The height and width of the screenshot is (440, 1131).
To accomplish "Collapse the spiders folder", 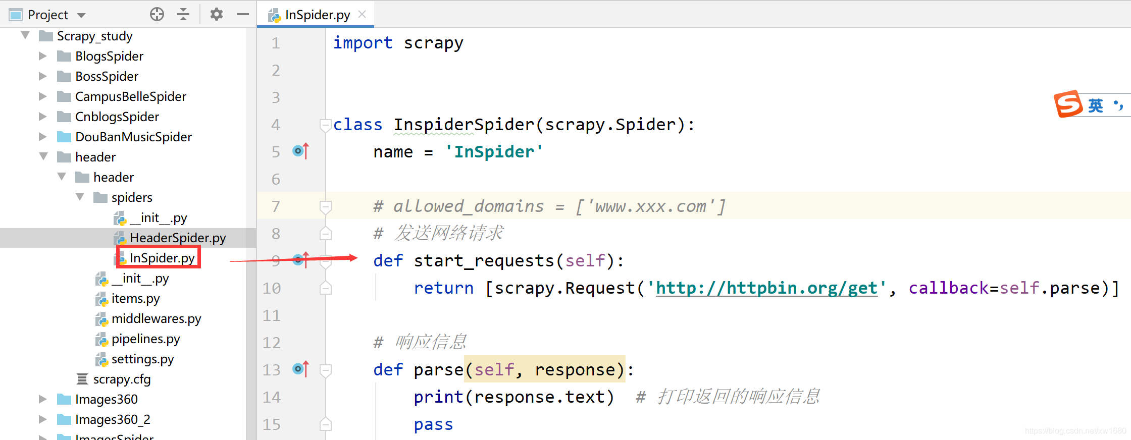I will [80, 197].
